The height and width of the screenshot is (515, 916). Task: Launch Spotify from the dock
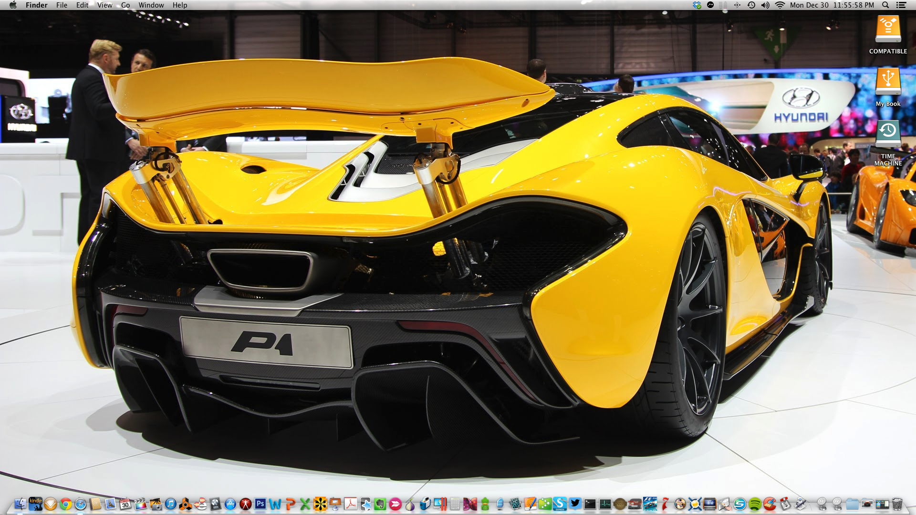754,504
